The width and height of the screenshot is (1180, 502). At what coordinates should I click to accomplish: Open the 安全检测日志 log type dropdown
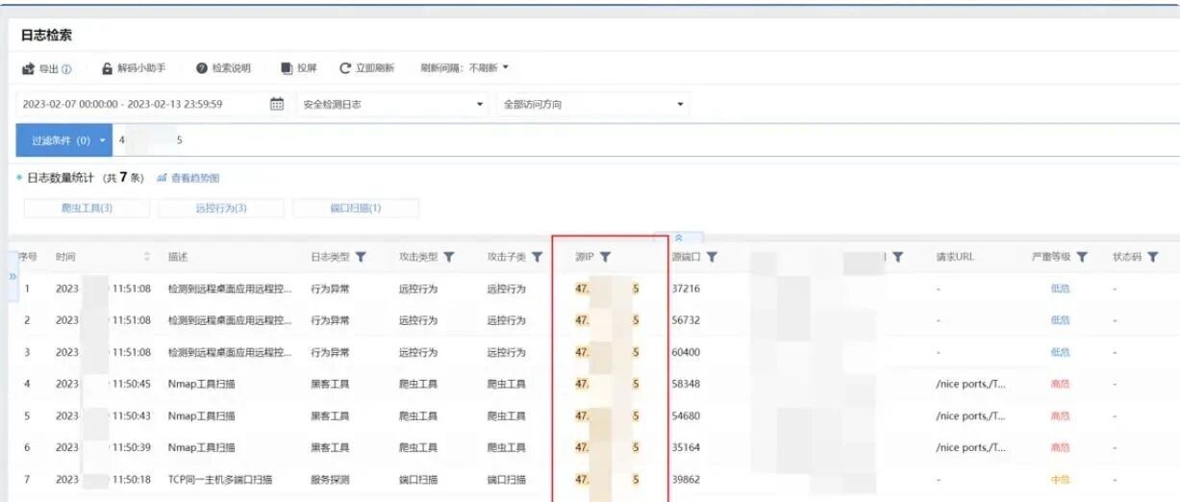coord(394,104)
